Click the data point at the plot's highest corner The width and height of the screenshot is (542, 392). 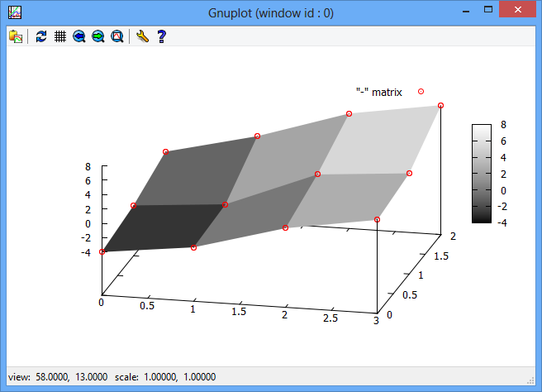tap(440, 106)
